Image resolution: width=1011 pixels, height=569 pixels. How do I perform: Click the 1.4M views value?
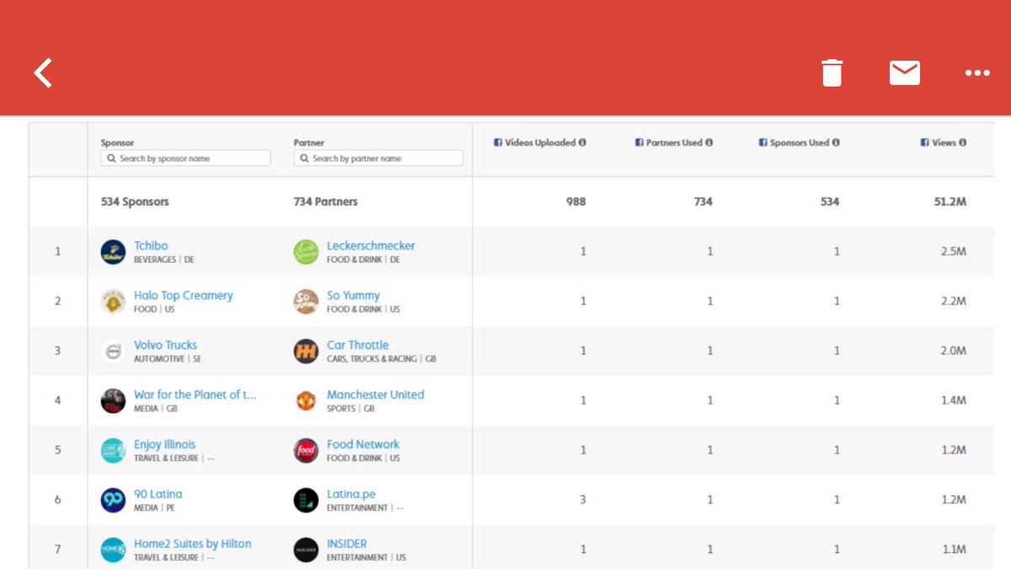pyautogui.click(x=954, y=400)
